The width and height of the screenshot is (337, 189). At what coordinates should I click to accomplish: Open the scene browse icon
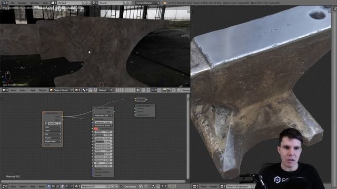[x=95, y=3]
